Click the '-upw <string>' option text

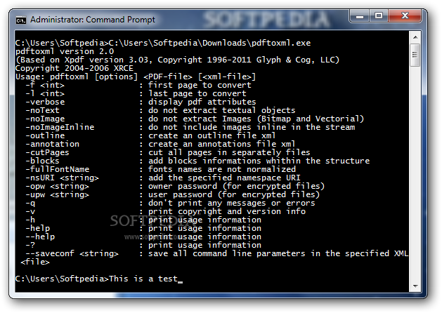58,195
